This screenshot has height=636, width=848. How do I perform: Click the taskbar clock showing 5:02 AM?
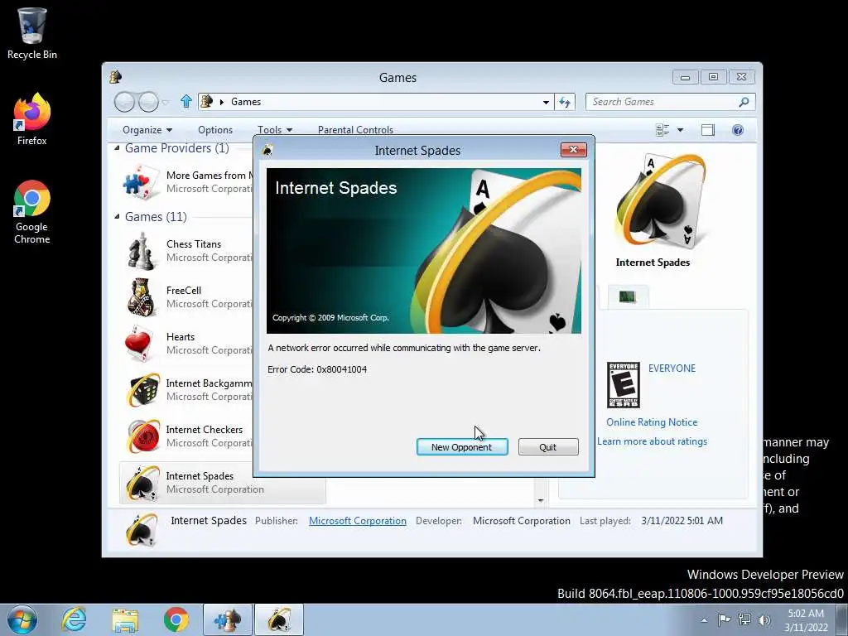[x=806, y=619]
